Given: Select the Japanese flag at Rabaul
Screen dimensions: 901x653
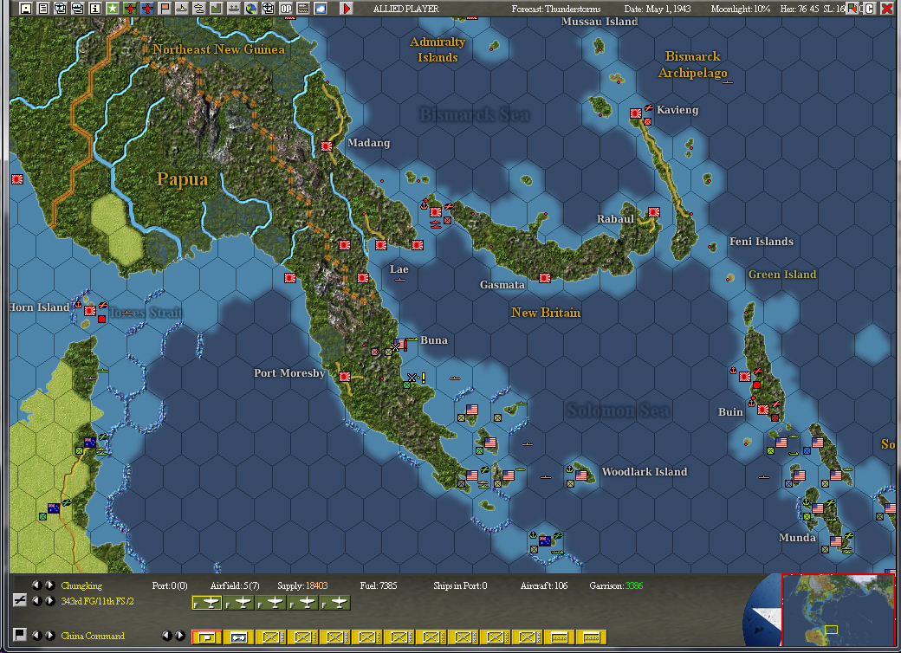Looking at the screenshot, I should (654, 212).
